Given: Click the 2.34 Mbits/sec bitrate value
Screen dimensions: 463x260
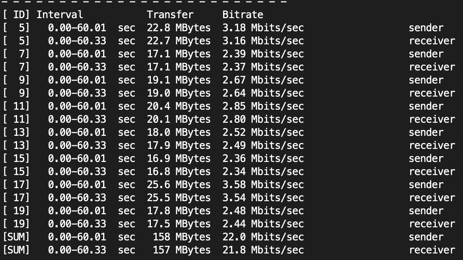Looking at the screenshot, I should 263,172.
